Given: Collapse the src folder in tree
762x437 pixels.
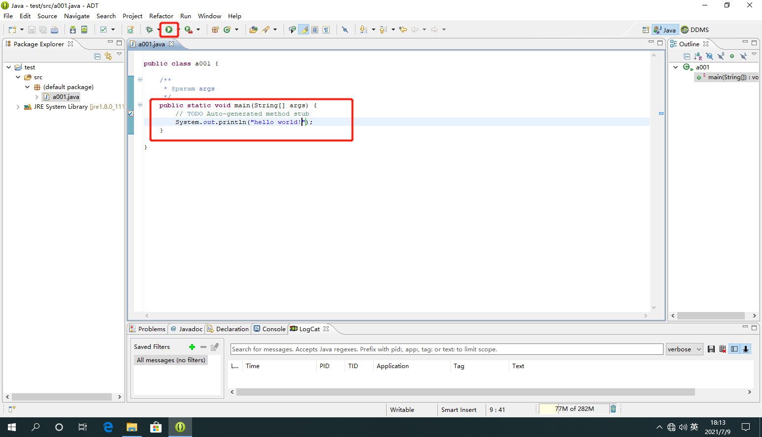Looking at the screenshot, I should coord(18,77).
